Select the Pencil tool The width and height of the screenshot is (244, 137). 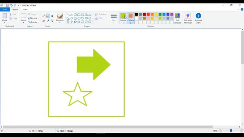tap(43, 16)
